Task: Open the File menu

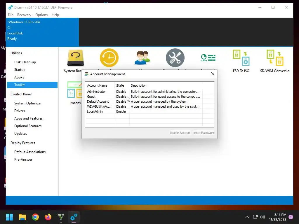Action: [11, 15]
